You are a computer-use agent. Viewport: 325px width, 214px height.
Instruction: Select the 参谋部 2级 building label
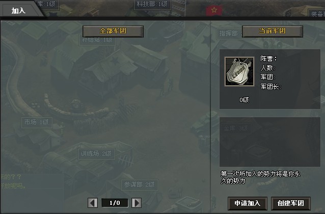(140, 185)
